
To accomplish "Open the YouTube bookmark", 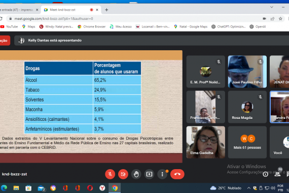I will pyautogui.click(x=9, y=26).
